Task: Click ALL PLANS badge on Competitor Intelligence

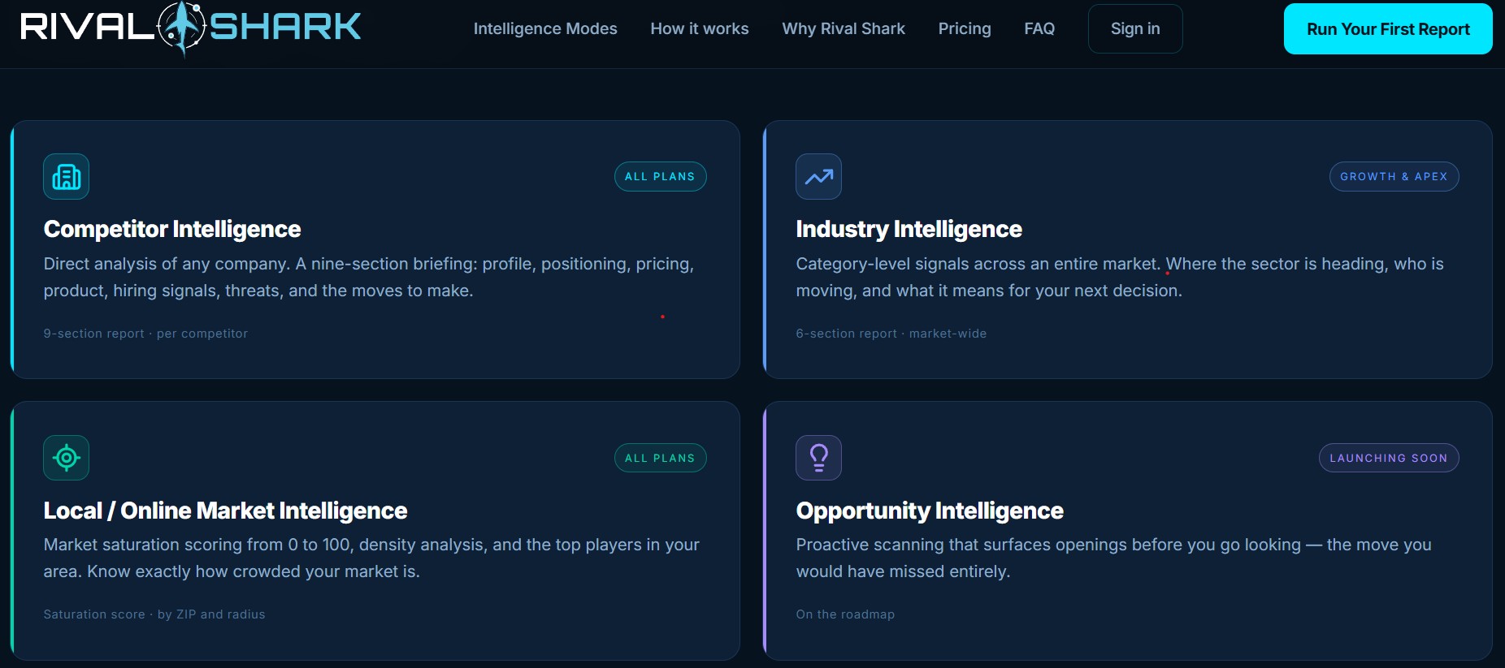Action: click(660, 176)
